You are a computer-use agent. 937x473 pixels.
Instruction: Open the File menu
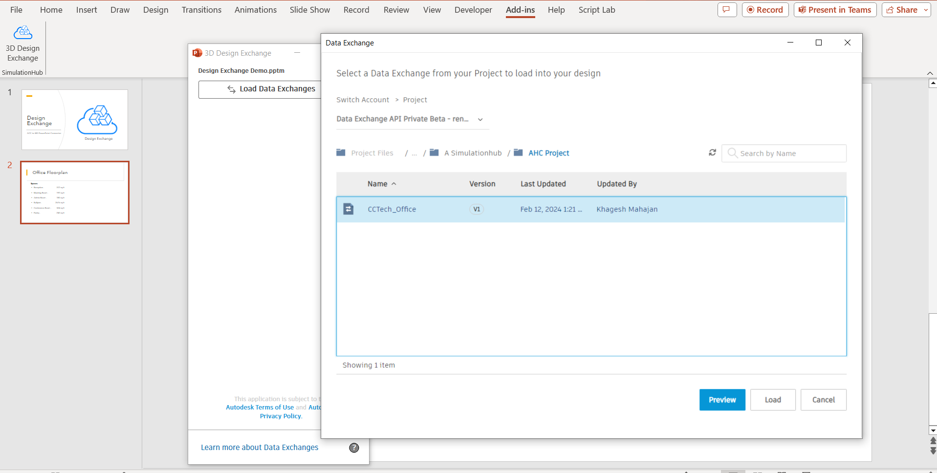16,10
